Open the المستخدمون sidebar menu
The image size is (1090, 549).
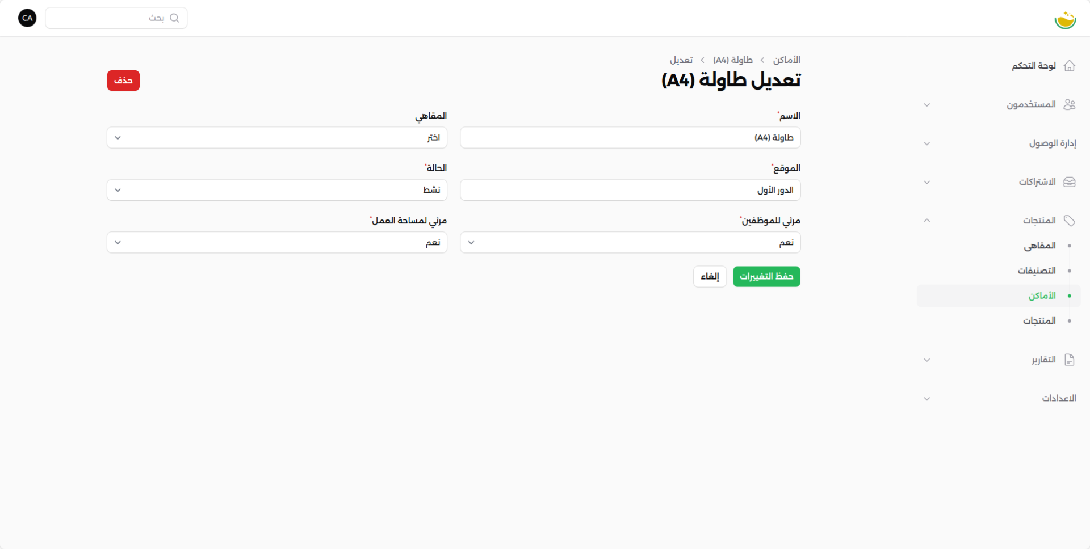[x=1032, y=104]
